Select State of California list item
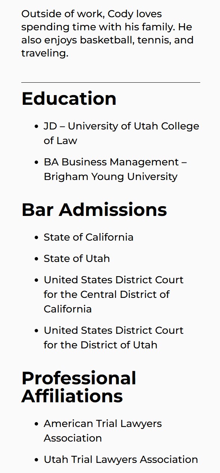220x473 pixels. (x=88, y=237)
